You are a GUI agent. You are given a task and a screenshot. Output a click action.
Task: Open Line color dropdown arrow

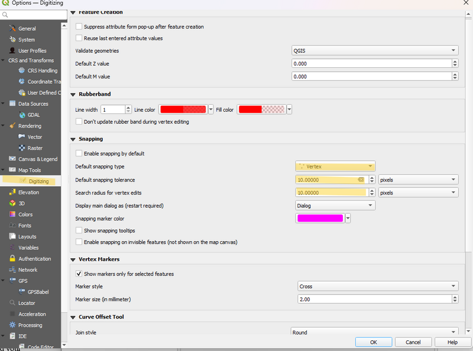tap(211, 109)
